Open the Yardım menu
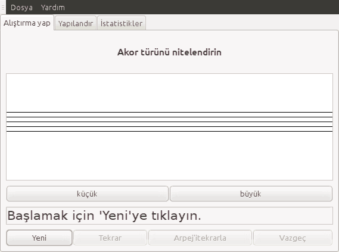 [x=53, y=8]
